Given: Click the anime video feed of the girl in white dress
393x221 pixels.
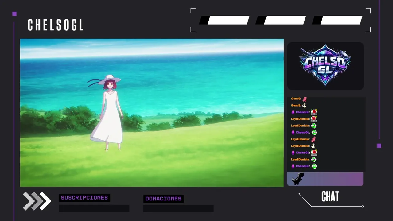Looking at the screenshot, I should pos(152,113).
